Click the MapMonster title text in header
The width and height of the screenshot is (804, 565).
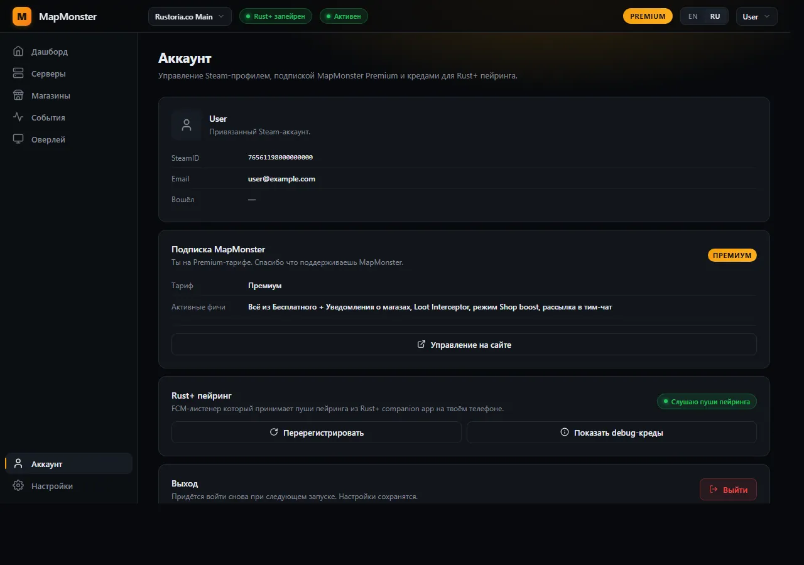point(68,16)
